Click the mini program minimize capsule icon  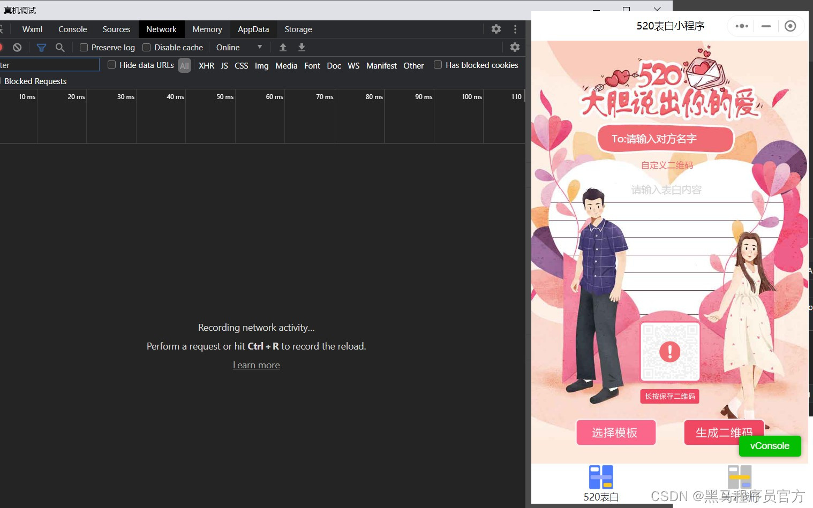click(x=766, y=26)
